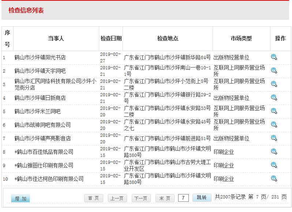Go to next page with 下一页
292x212 pixels.
[x=141, y=198]
